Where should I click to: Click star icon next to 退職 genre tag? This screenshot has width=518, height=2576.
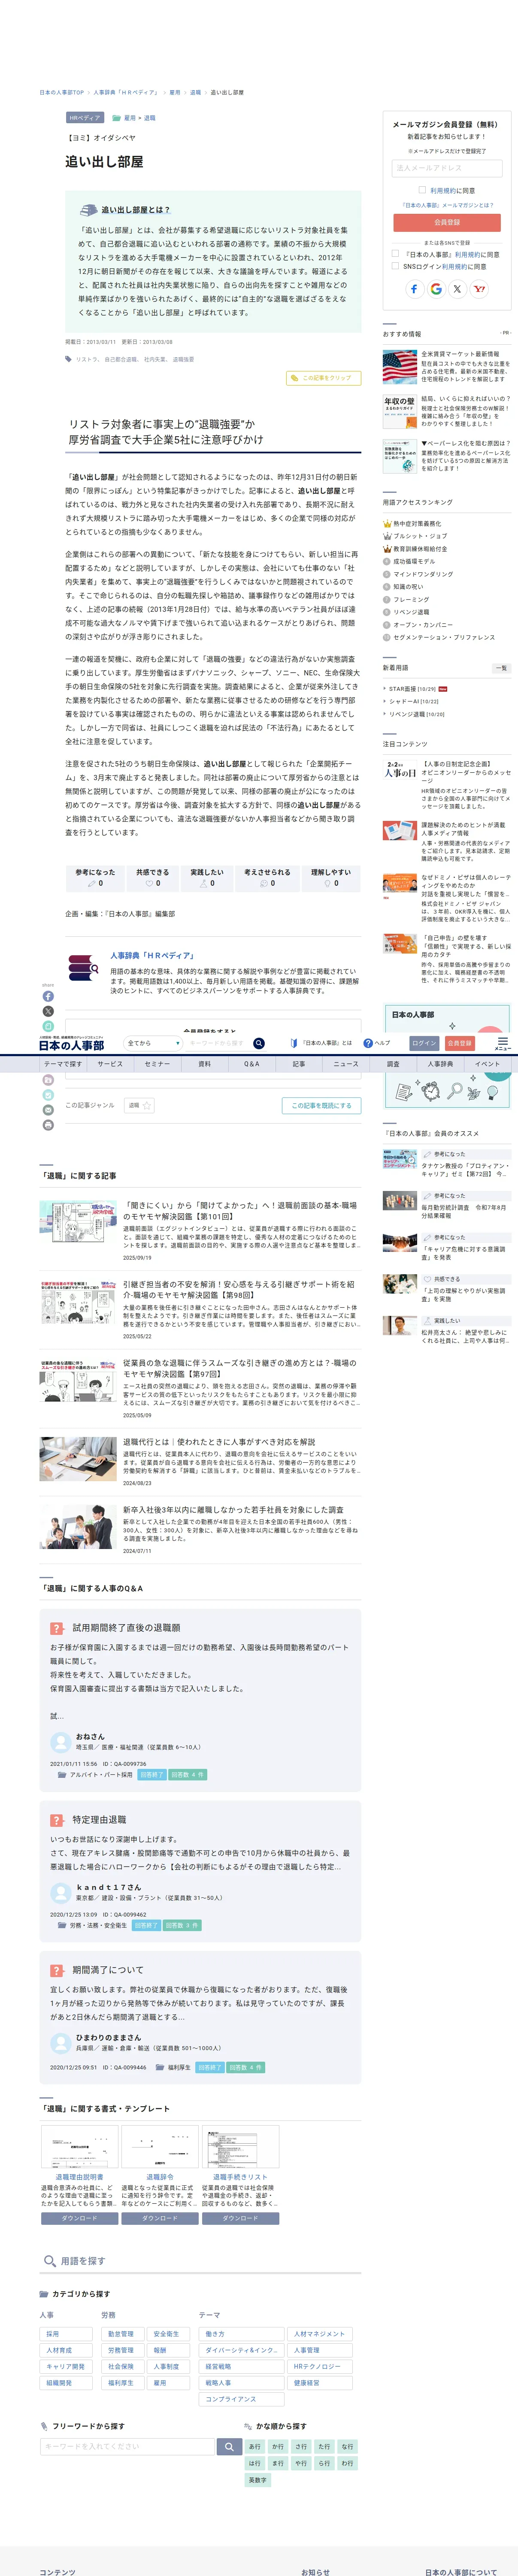[x=147, y=1105]
